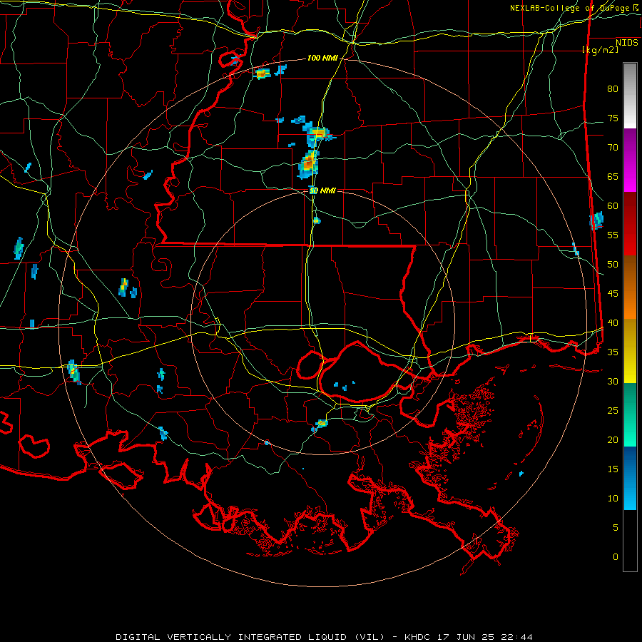Screen dimensions: 642x642
Task: Click the 45 value on the scale
Action: (x=613, y=294)
